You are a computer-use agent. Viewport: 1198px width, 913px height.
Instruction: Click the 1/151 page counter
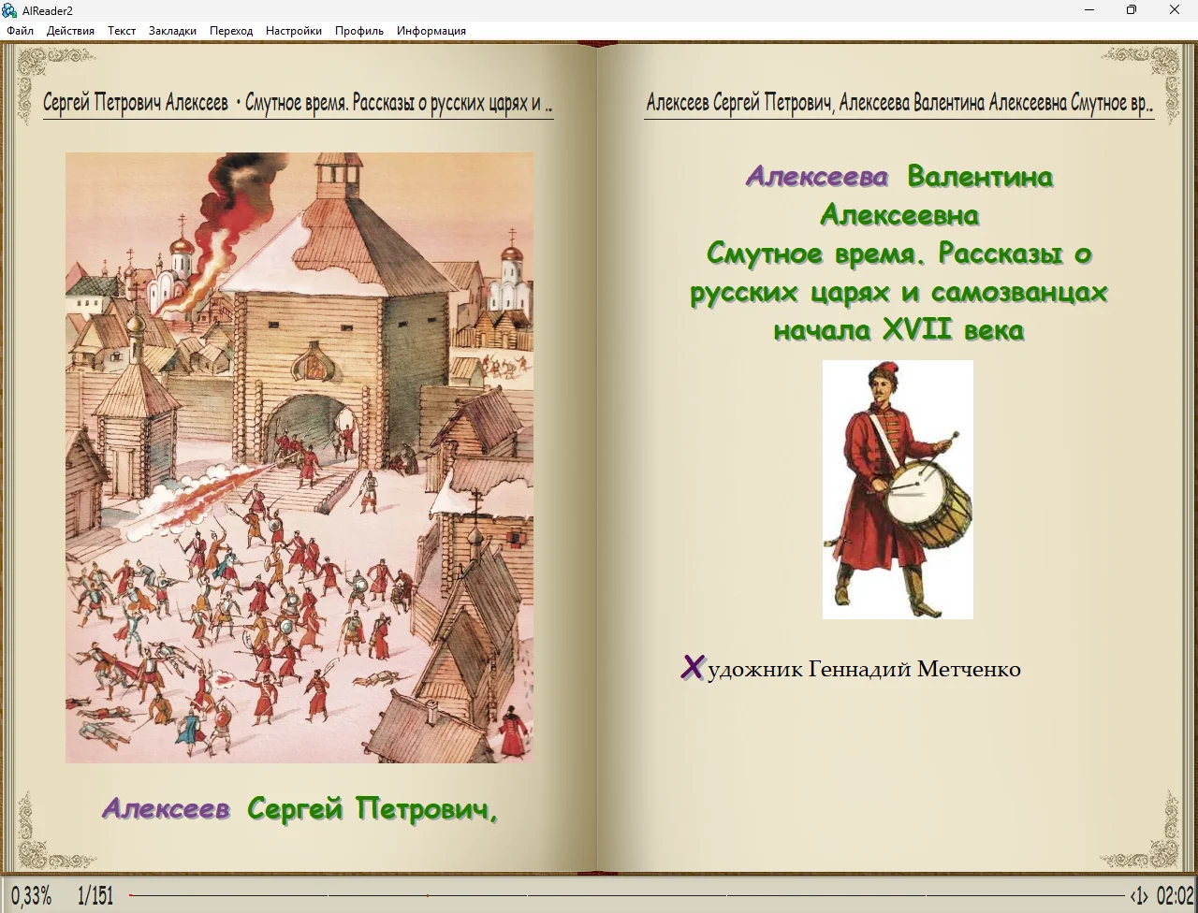tap(95, 896)
